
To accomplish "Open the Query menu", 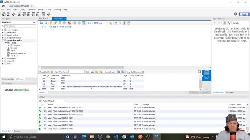I will pos(22,10).
